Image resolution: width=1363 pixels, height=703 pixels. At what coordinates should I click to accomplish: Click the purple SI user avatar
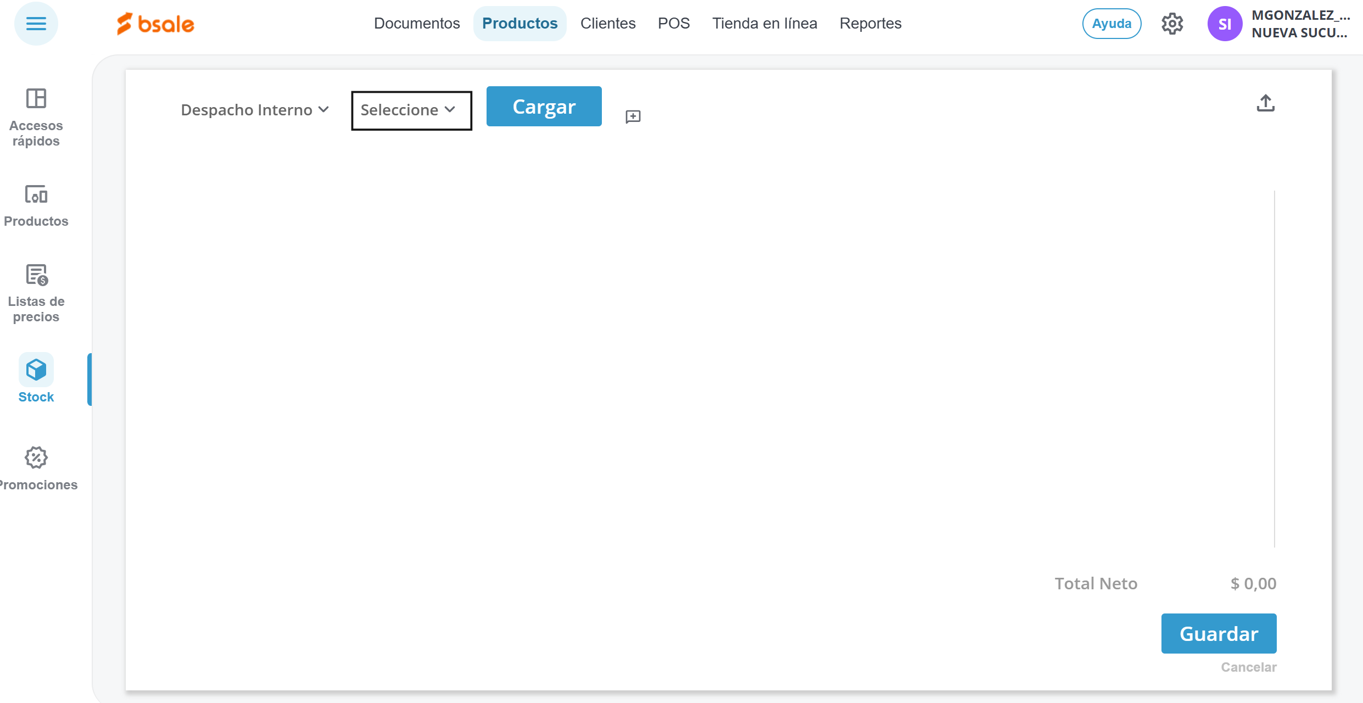pos(1224,24)
